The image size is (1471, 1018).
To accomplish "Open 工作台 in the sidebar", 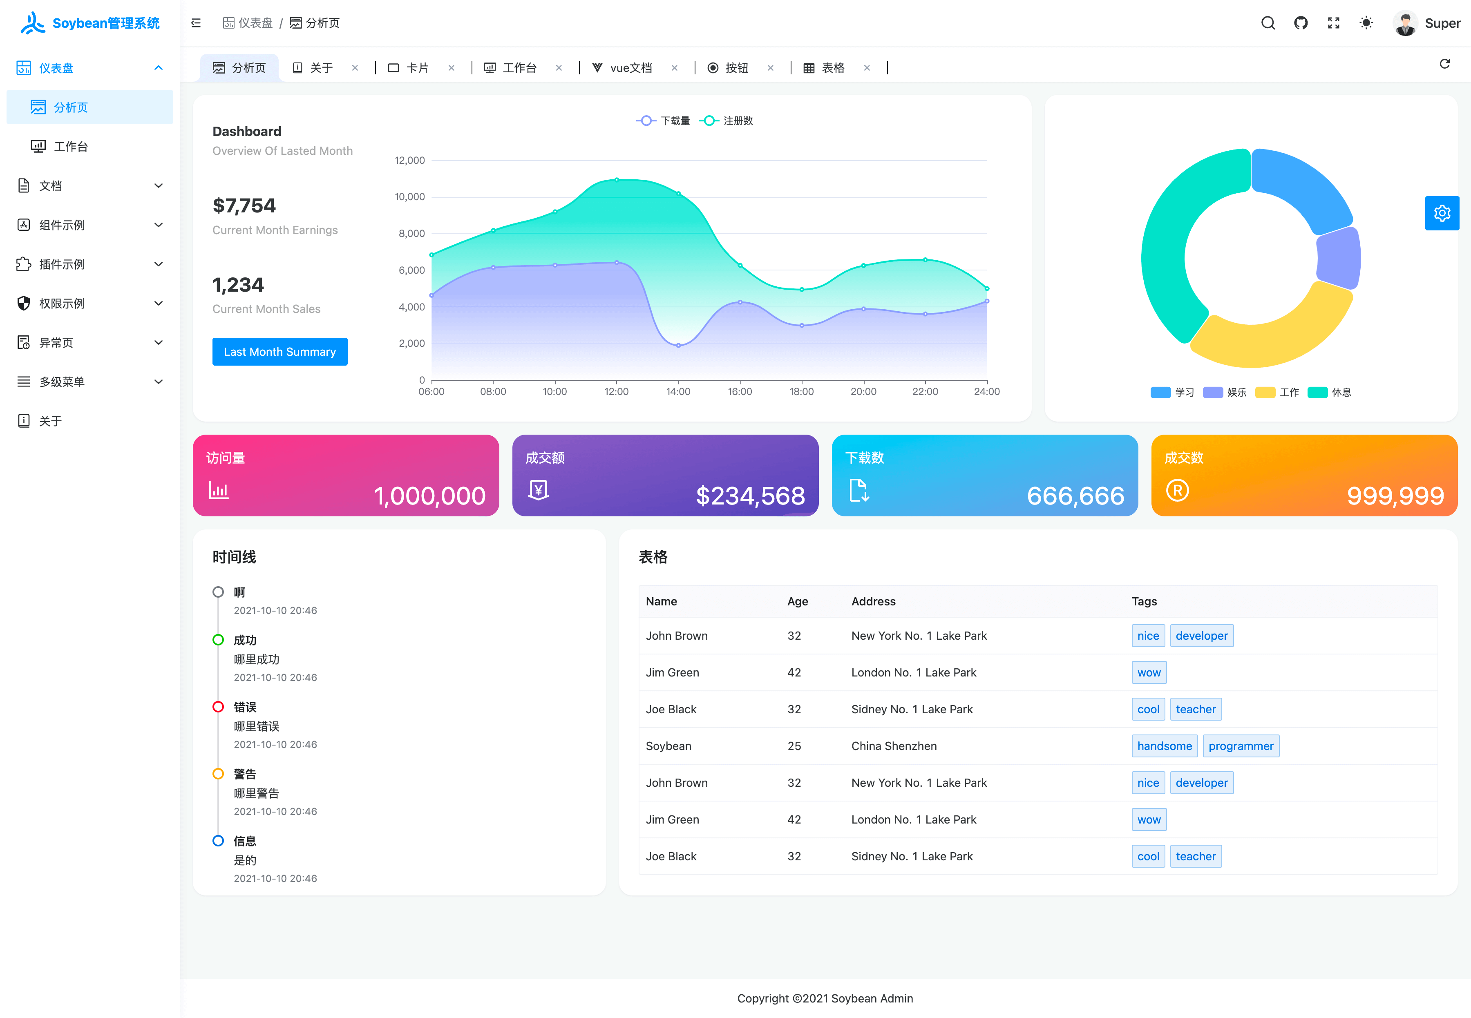I will 71,147.
